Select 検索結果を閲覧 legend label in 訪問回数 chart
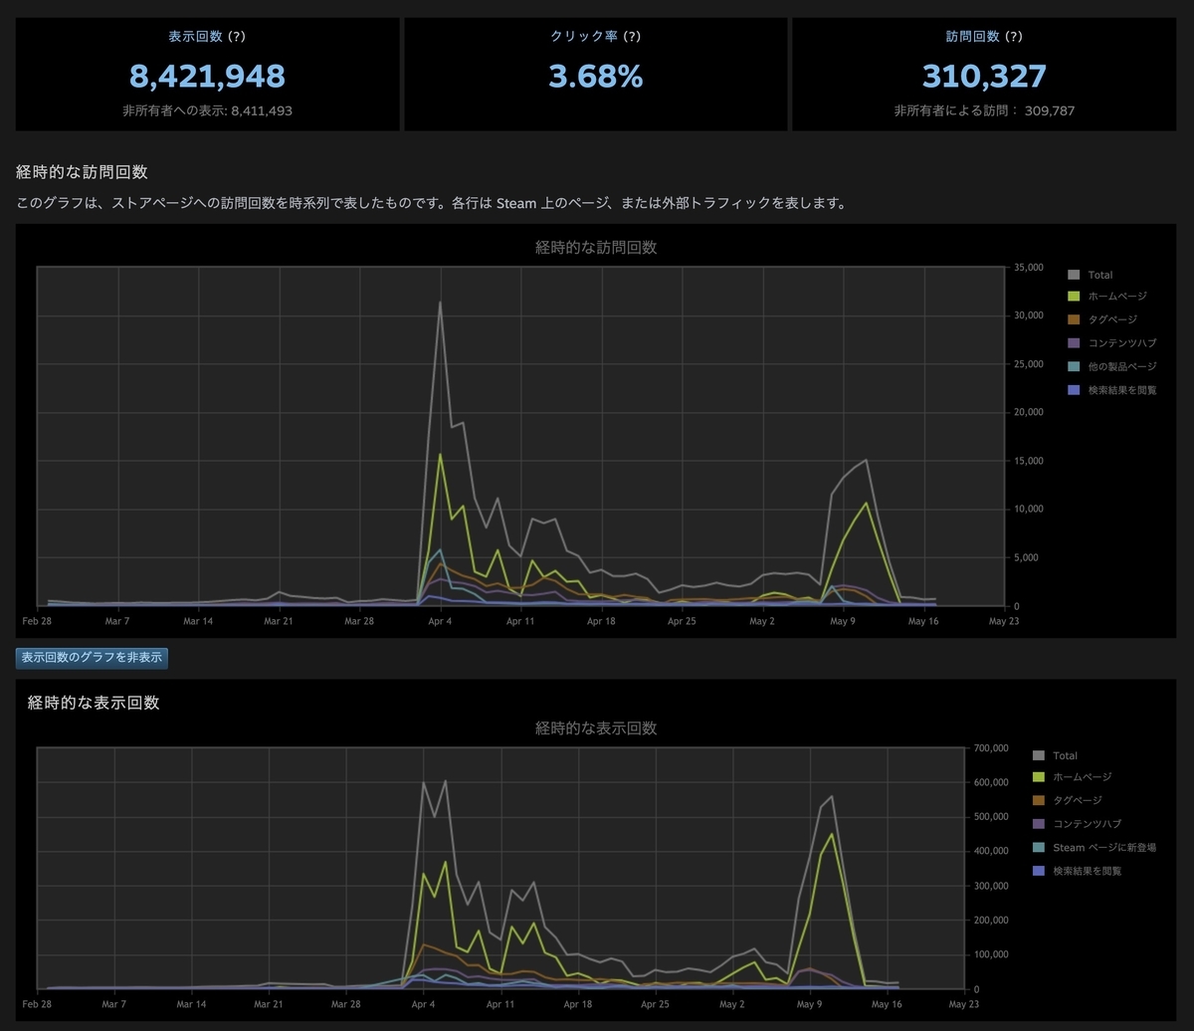The height and width of the screenshot is (1031, 1194). coord(1122,390)
